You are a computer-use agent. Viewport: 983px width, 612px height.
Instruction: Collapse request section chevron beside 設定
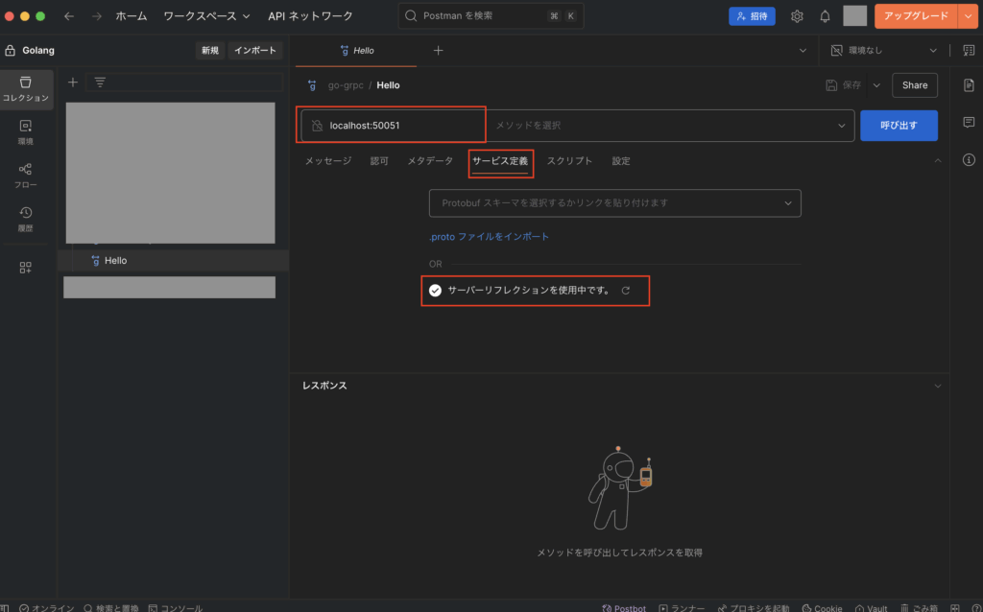click(938, 161)
